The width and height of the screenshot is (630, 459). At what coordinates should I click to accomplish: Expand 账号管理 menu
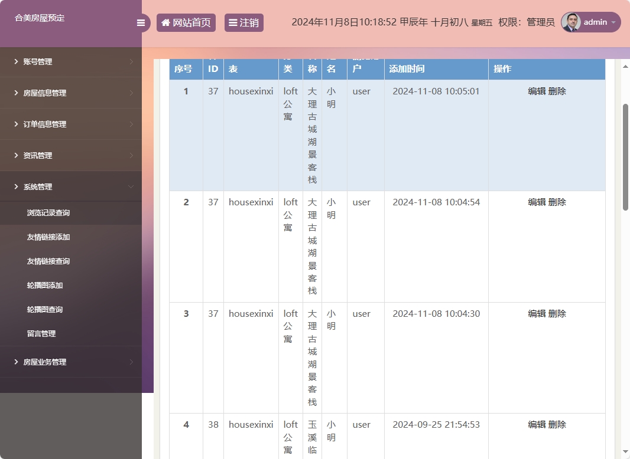pos(71,61)
